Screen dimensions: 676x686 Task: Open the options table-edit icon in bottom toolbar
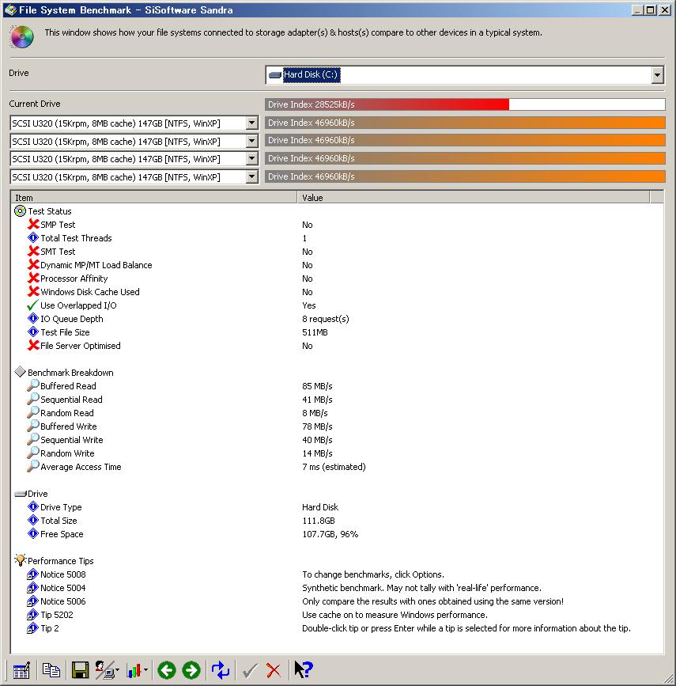point(21,670)
